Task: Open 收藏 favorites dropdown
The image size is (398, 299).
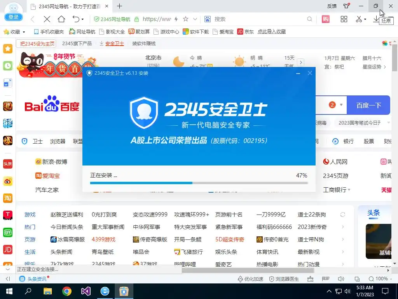Action: point(14,32)
